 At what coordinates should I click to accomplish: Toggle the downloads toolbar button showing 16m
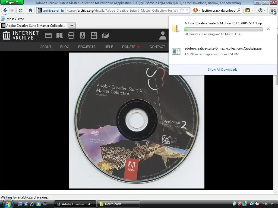pos(273,11)
